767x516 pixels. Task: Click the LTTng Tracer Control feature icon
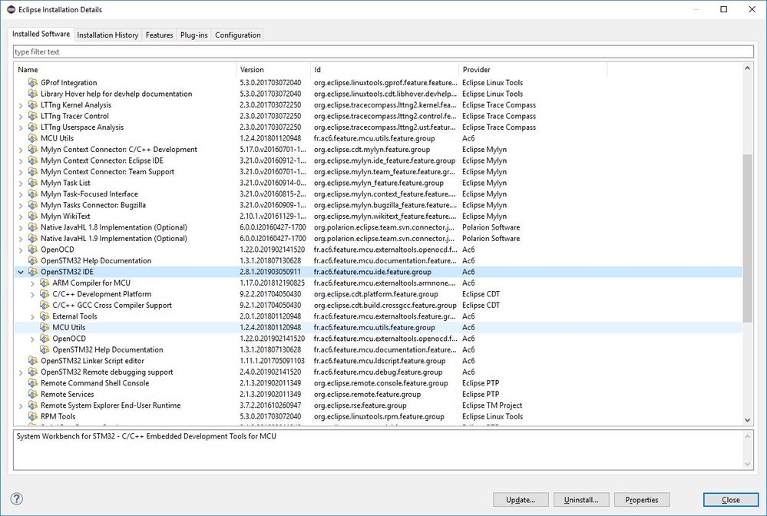(33, 116)
